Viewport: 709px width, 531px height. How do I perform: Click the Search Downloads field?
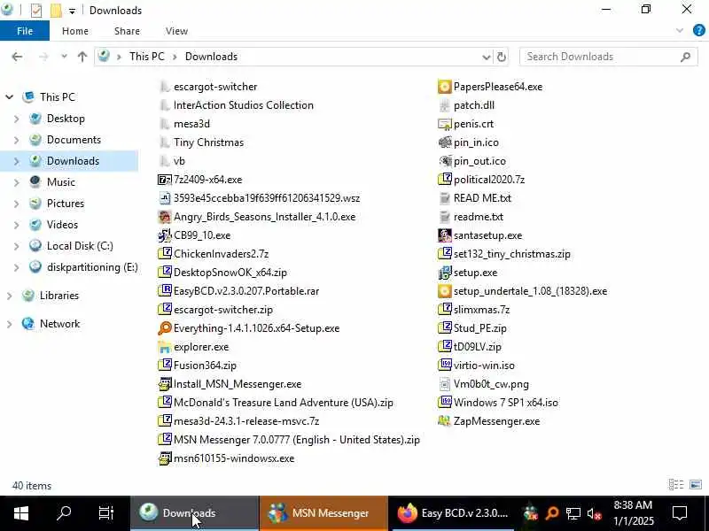click(608, 57)
